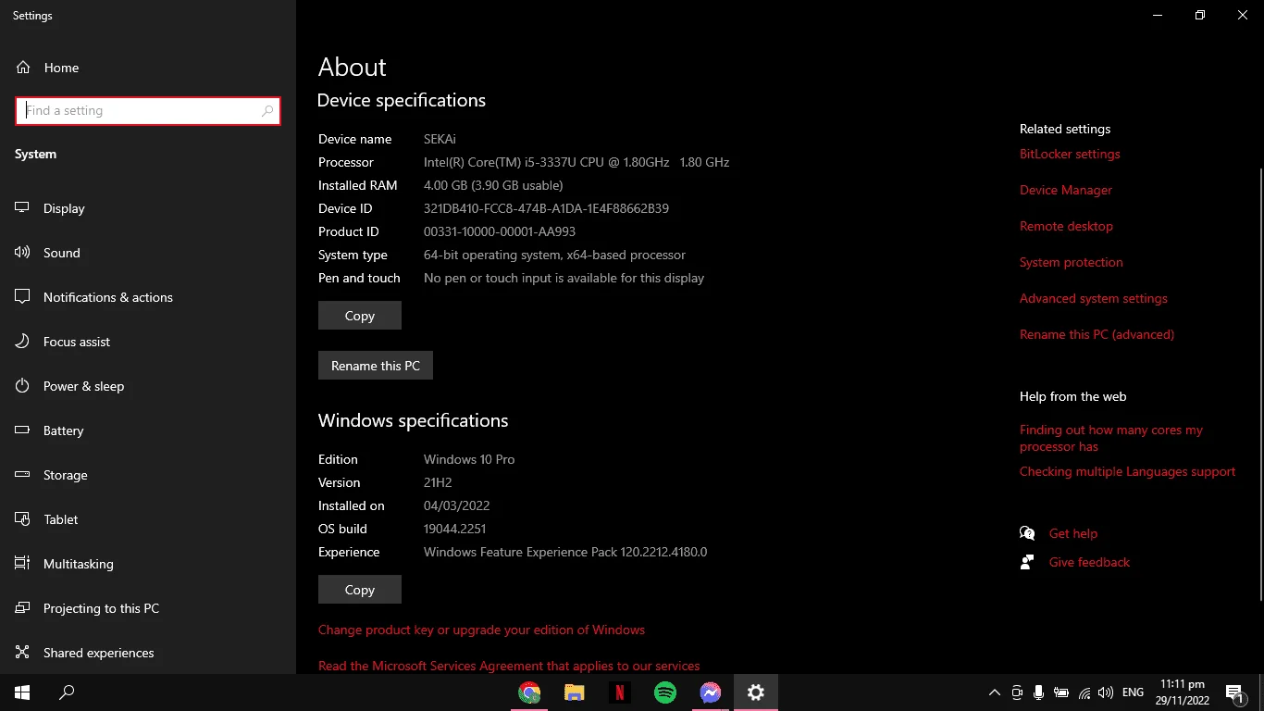The width and height of the screenshot is (1264, 711).
Task: Open the notification action center
Action: 1233,692
